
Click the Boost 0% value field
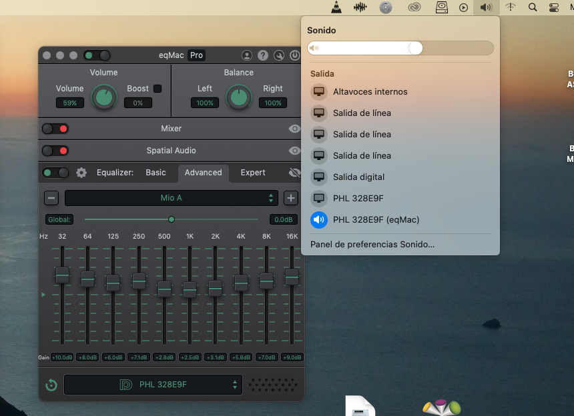pos(138,103)
